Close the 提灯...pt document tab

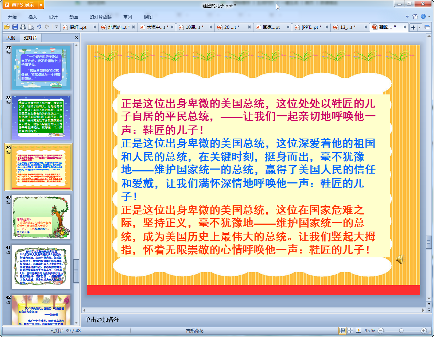tap(95, 27)
